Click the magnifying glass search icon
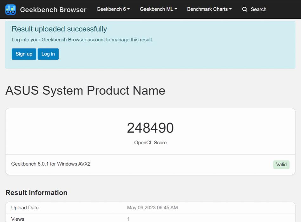The width and height of the screenshot is (301, 222). [245, 10]
